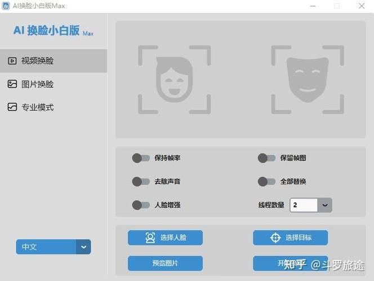Click the crosshair icon on 选择目标
Image resolution: width=374 pixels, height=281 pixels.
pos(275,238)
